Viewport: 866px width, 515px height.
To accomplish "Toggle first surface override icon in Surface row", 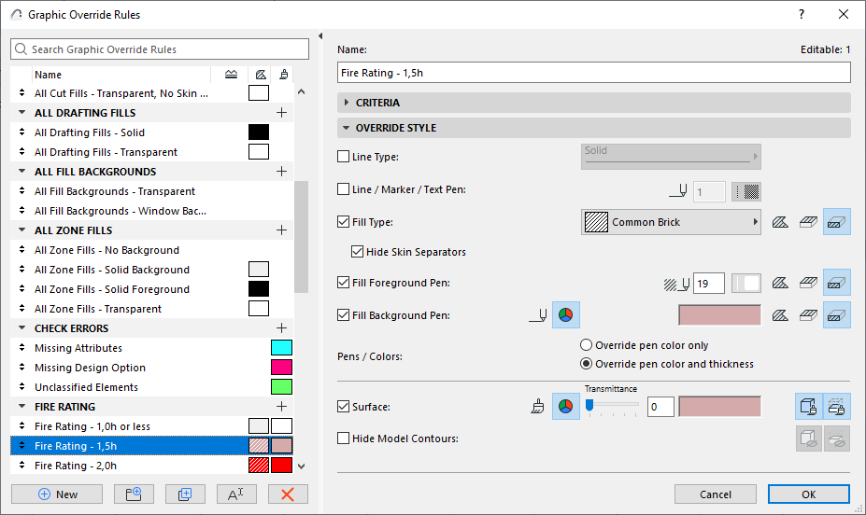I will tap(809, 407).
